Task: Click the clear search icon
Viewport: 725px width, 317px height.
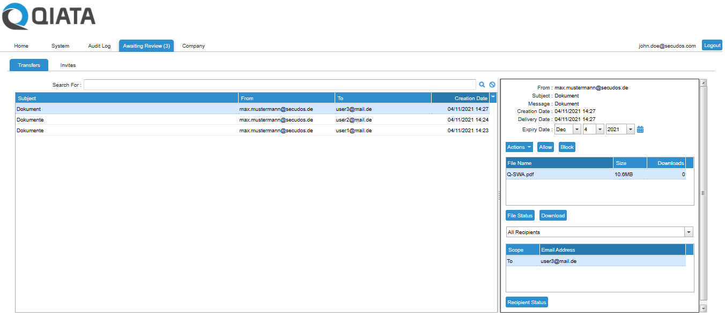Action: [492, 85]
